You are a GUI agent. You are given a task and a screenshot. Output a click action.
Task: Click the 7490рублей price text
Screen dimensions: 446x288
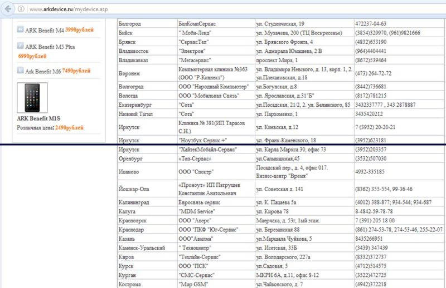coord(76,71)
